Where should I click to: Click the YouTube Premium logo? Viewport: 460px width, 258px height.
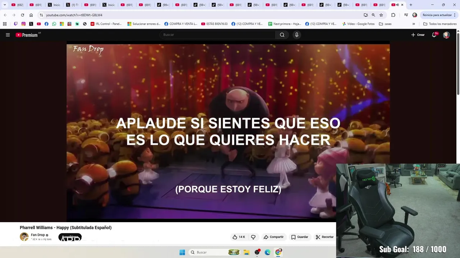coord(27,35)
